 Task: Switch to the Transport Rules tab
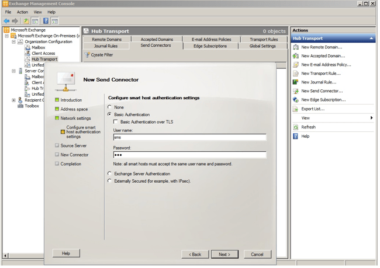coord(264,40)
